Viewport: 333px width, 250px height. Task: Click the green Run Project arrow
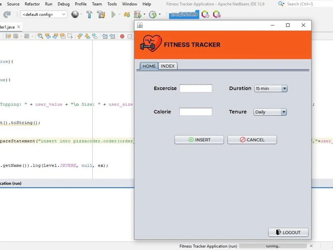[114, 14]
